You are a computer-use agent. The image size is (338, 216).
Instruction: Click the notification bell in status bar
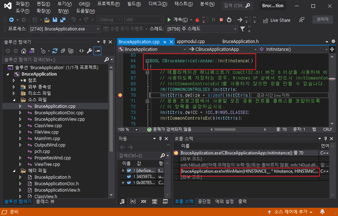[x=322, y=212]
